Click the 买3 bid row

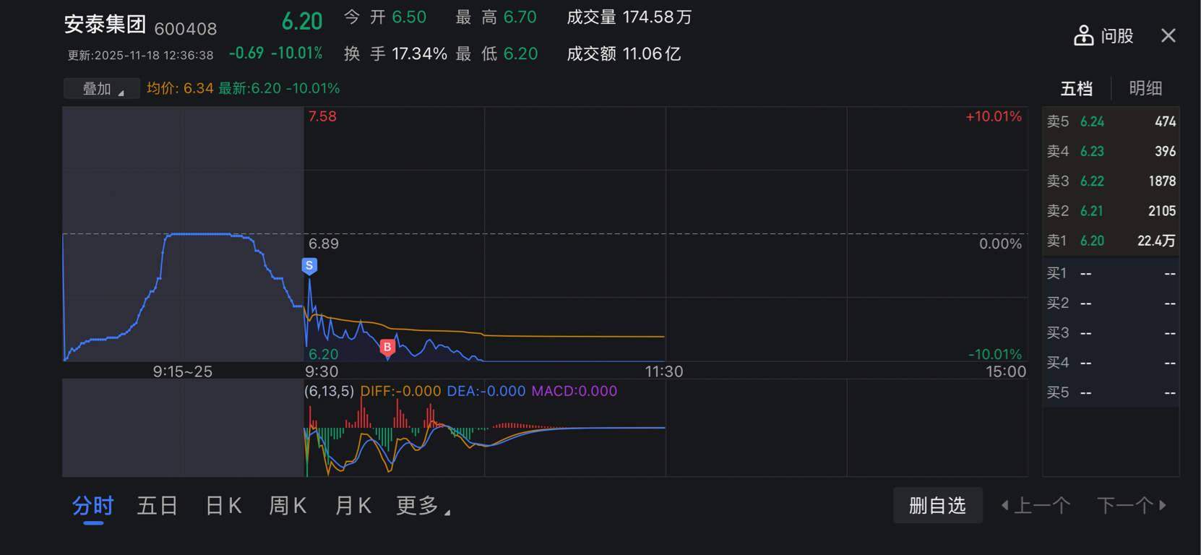(x=1111, y=333)
